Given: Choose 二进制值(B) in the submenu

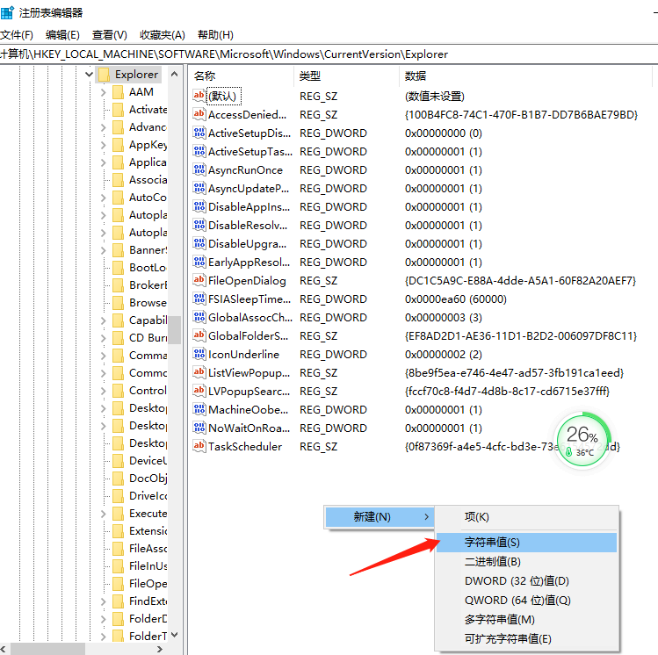Looking at the screenshot, I should tap(526, 561).
